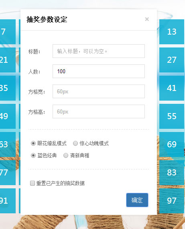
Task: Choose the 蓝色经典 theme option
Action: point(33,155)
